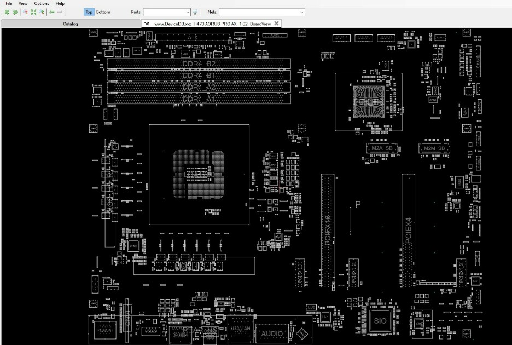Screen dimensions: 512x345
Task: Select the DDR4_A1 memory slot
Action: (x=199, y=99)
